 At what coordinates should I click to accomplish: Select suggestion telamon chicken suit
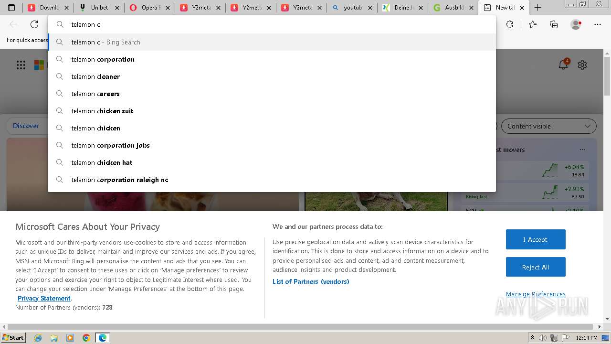(x=272, y=111)
